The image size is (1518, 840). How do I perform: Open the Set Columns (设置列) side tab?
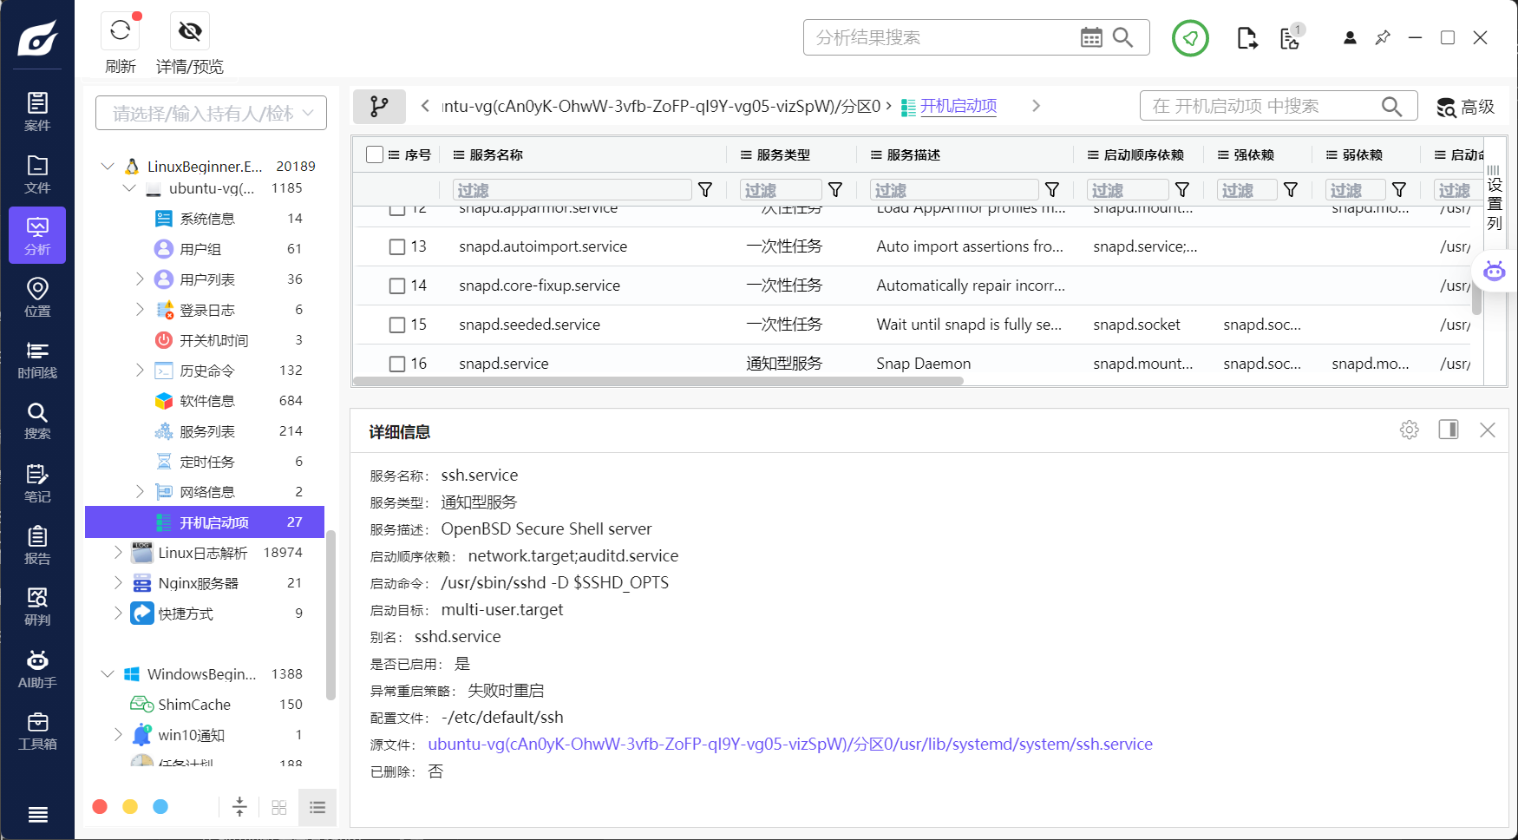pos(1494,199)
